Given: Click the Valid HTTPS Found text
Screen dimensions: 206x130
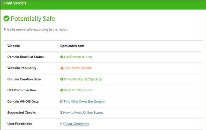Looking at the screenshot, I should 78,90.
